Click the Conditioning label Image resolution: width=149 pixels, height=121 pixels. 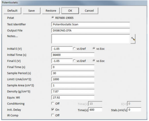pyautogui.click(x=16, y=104)
